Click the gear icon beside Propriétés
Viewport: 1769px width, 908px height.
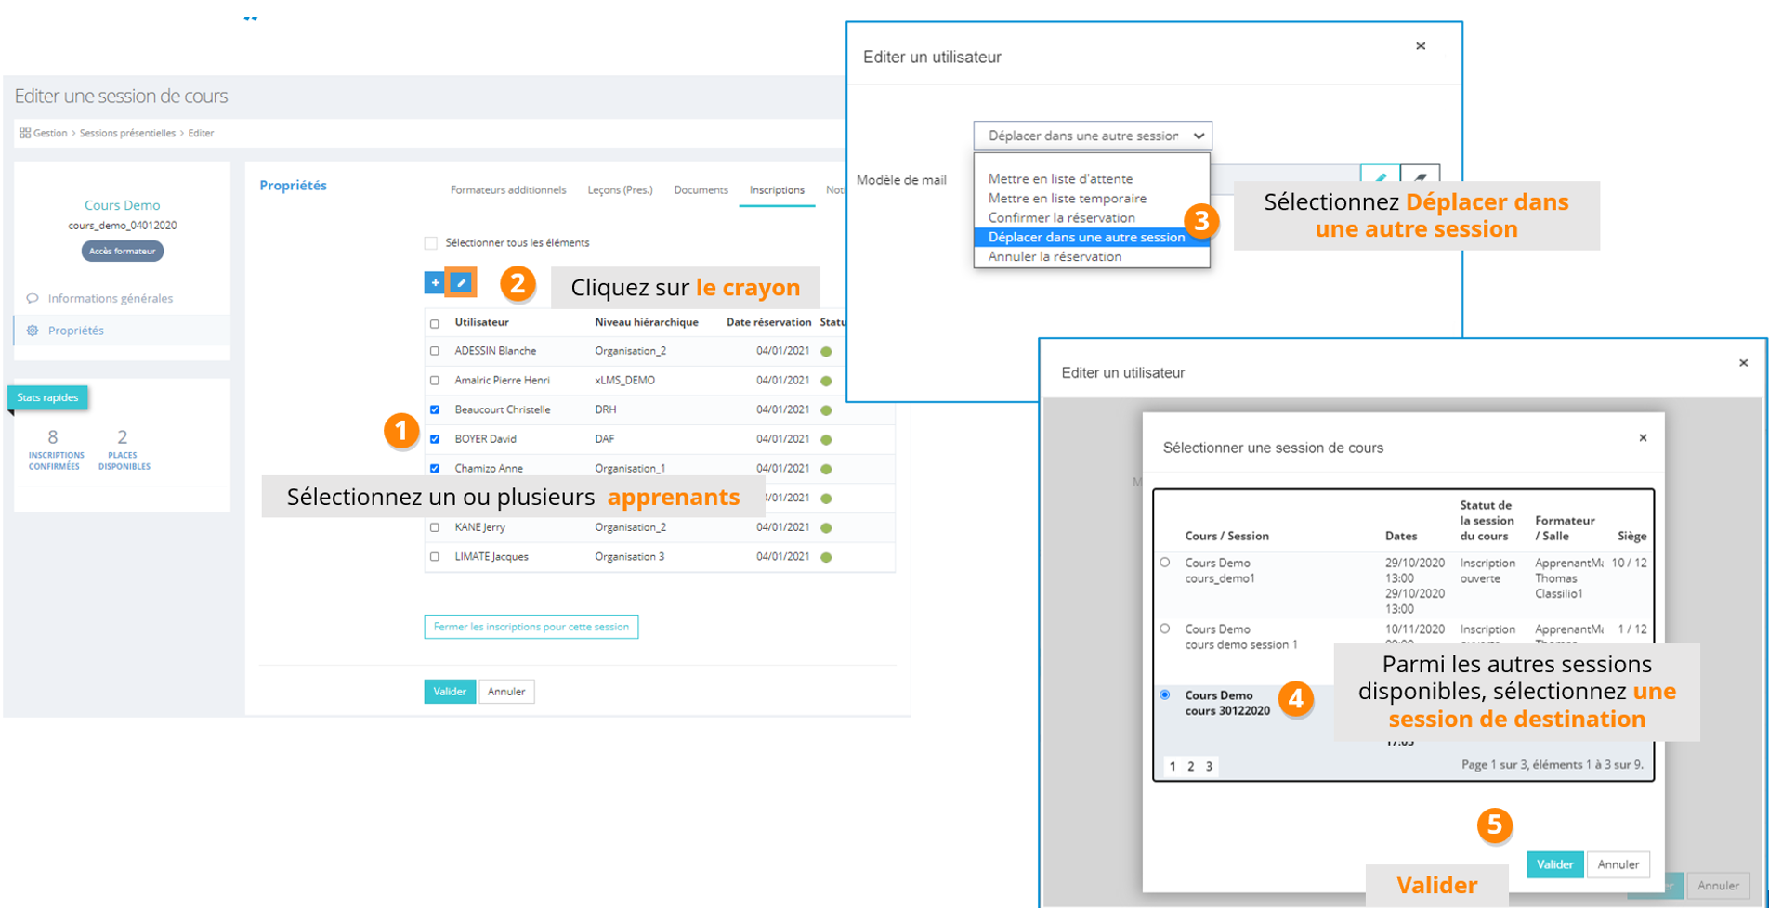(33, 331)
